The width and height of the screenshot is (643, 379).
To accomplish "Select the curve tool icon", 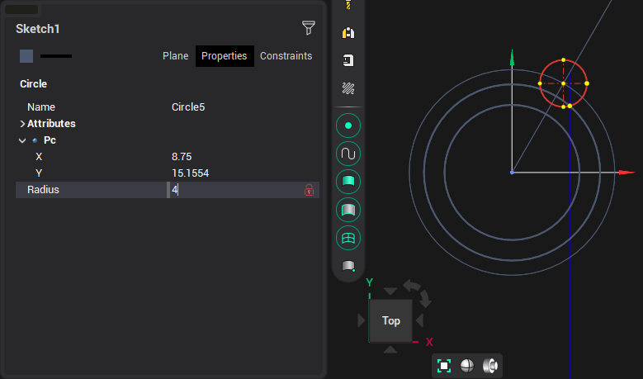I will pos(348,154).
